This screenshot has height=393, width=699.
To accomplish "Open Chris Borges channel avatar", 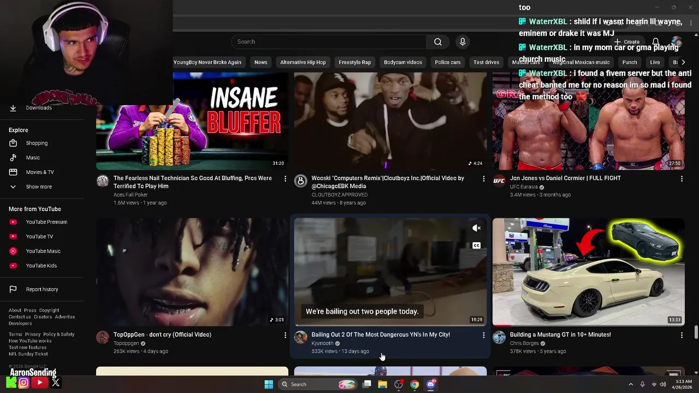I will 499,337.
